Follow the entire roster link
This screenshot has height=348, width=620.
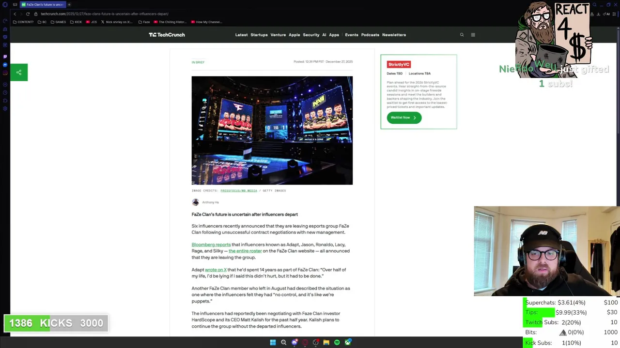(x=245, y=251)
